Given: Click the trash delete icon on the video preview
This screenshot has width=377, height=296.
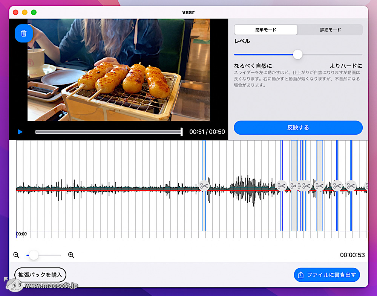Looking at the screenshot, I should (24, 33).
